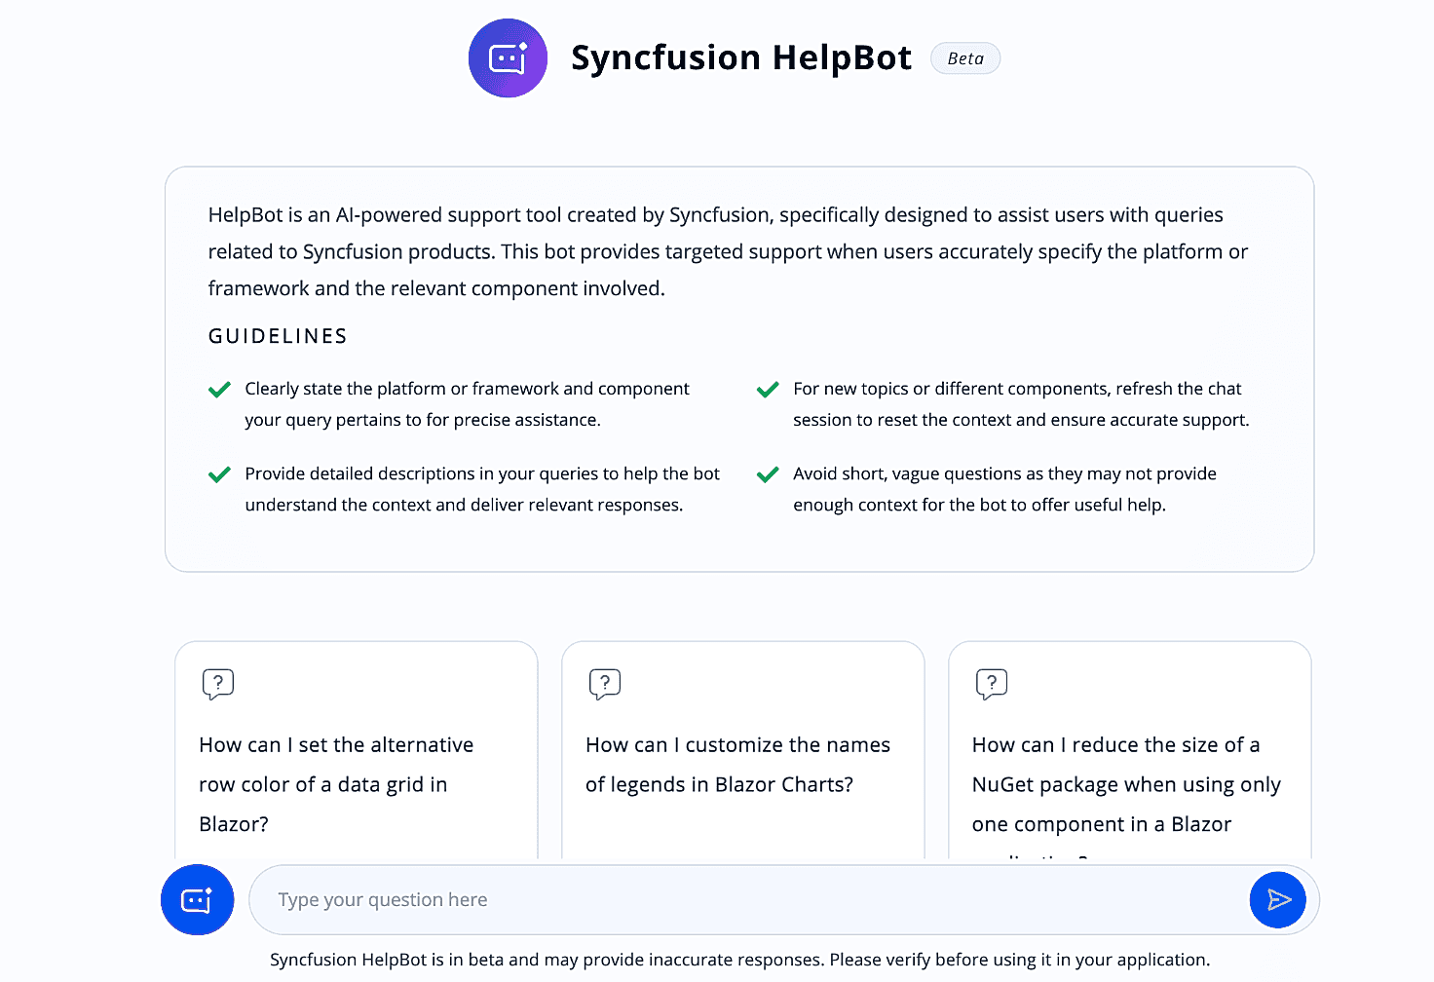Click the chatbot avatar beside the input field

click(197, 899)
